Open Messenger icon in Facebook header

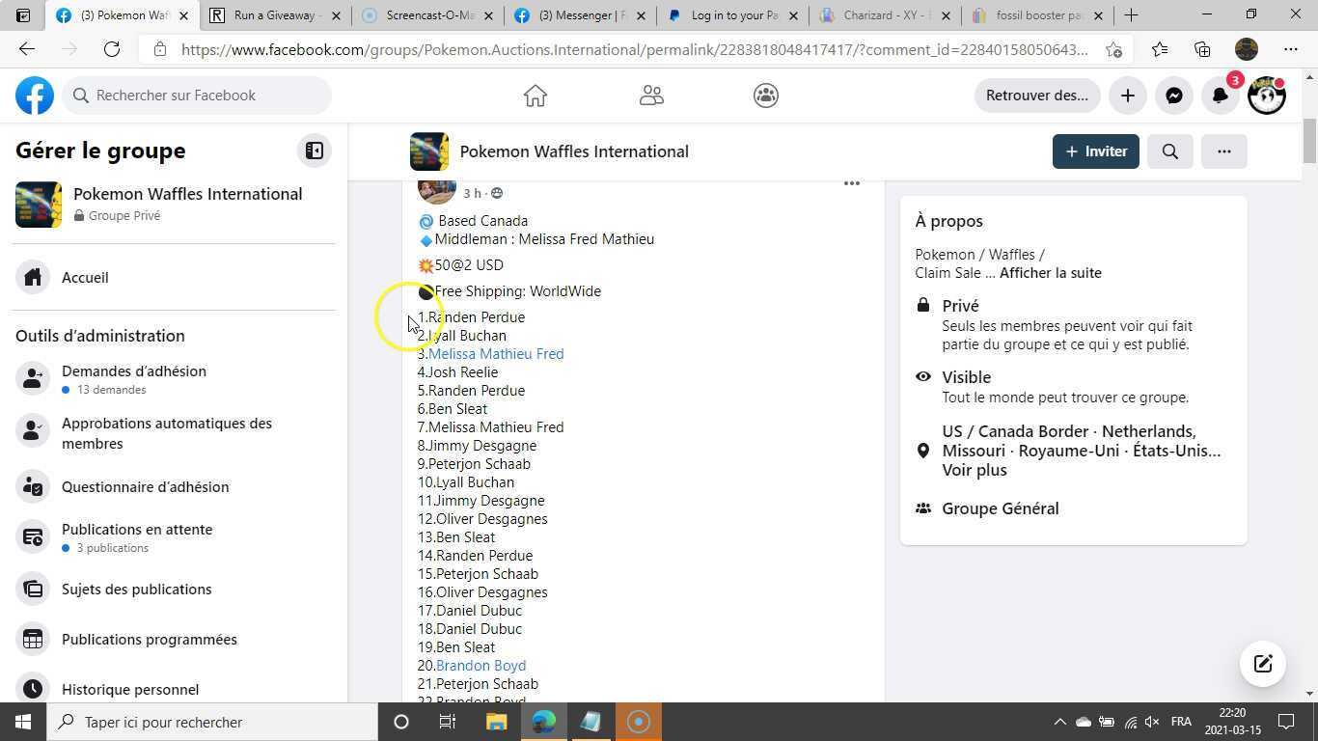coord(1173,96)
